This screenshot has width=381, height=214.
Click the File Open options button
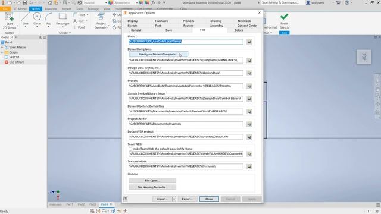pos(152,181)
